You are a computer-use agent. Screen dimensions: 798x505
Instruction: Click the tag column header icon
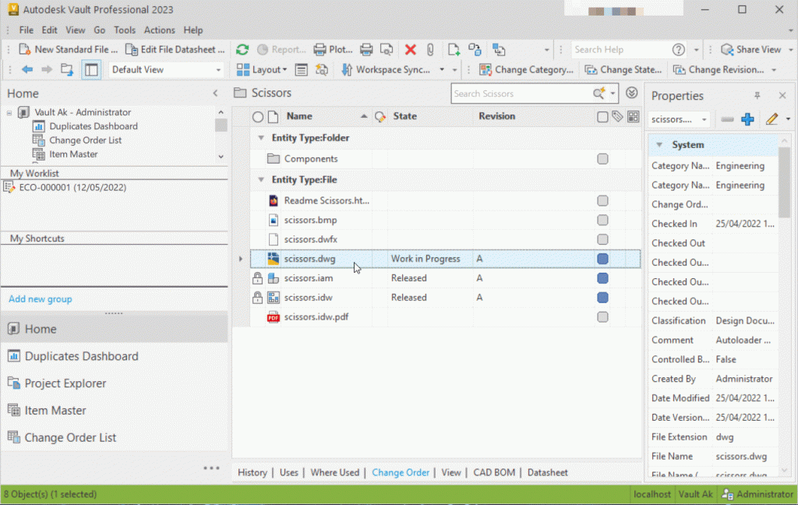617,117
